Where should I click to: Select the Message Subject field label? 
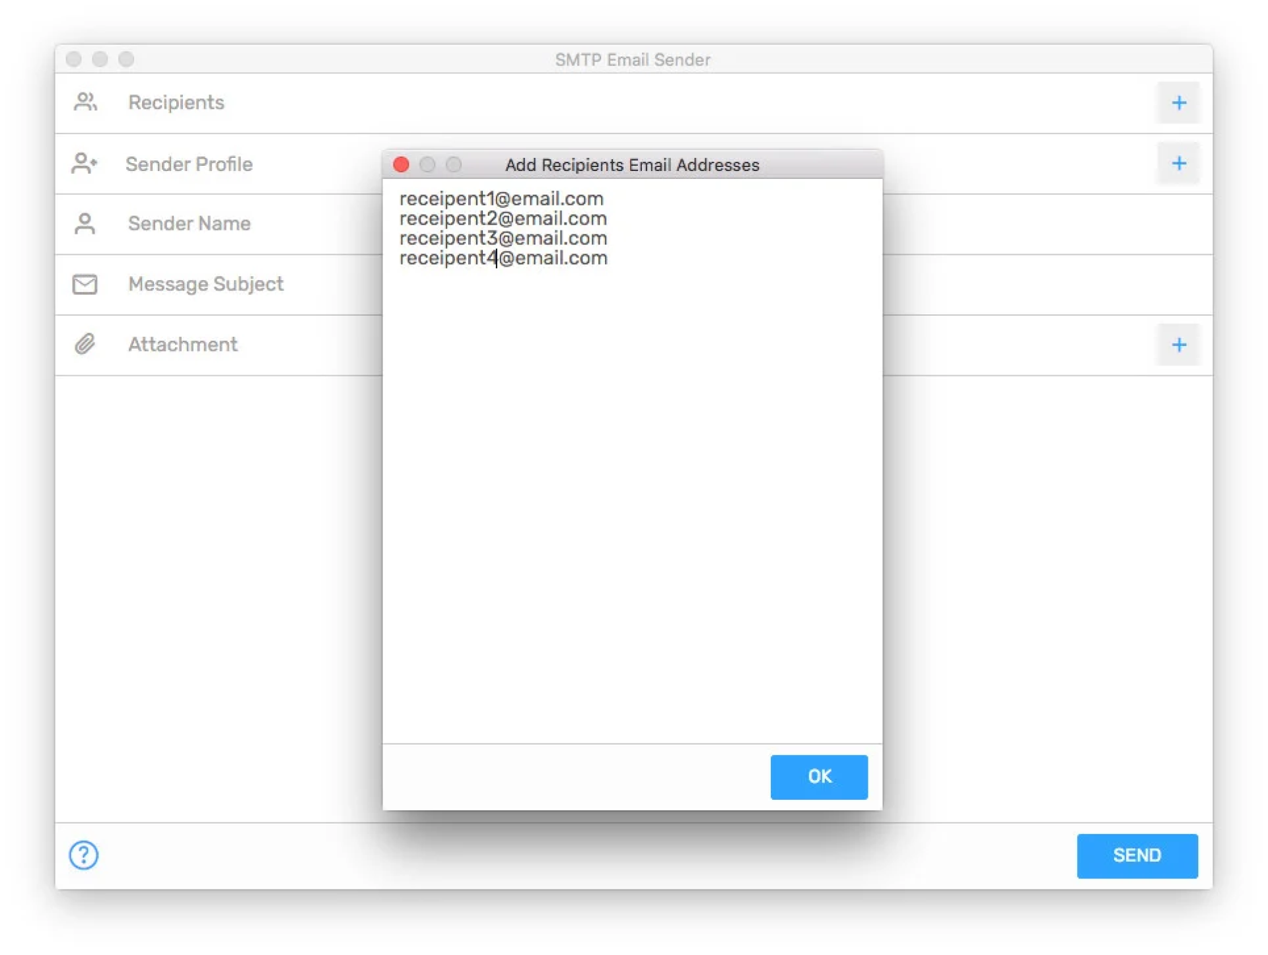click(205, 285)
